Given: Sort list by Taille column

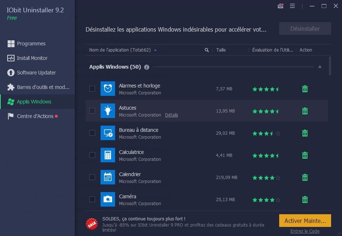Looking at the screenshot, I should [x=221, y=50].
